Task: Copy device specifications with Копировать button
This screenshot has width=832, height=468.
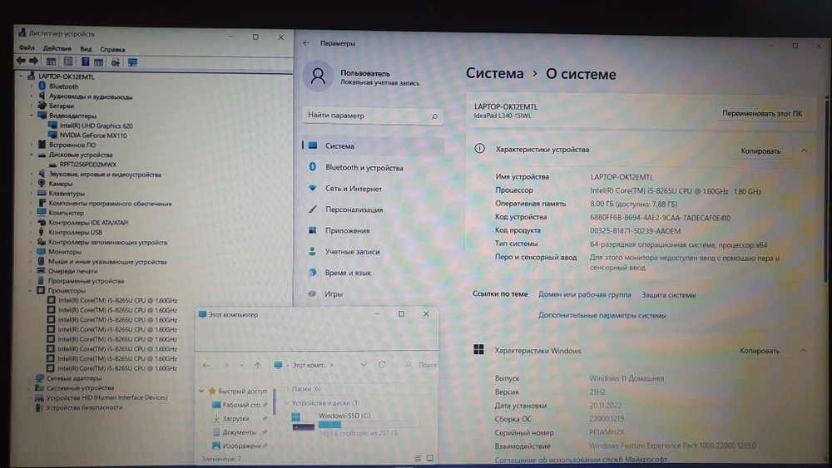Action: tap(760, 151)
